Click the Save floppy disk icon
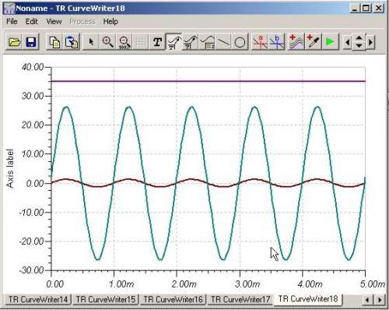389x310 pixels. click(x=31, y=42)
